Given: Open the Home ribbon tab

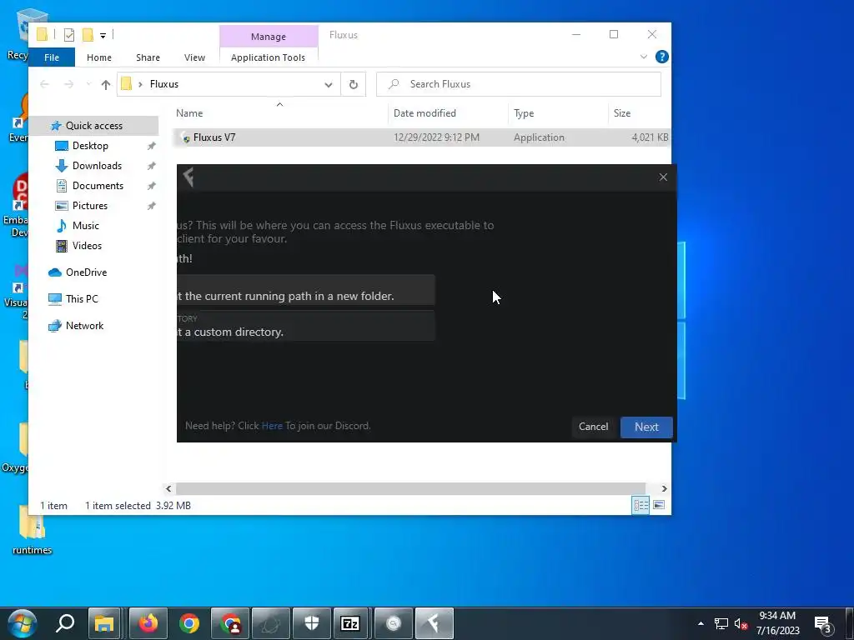Looking at the screenshot, I should point(99,57).
